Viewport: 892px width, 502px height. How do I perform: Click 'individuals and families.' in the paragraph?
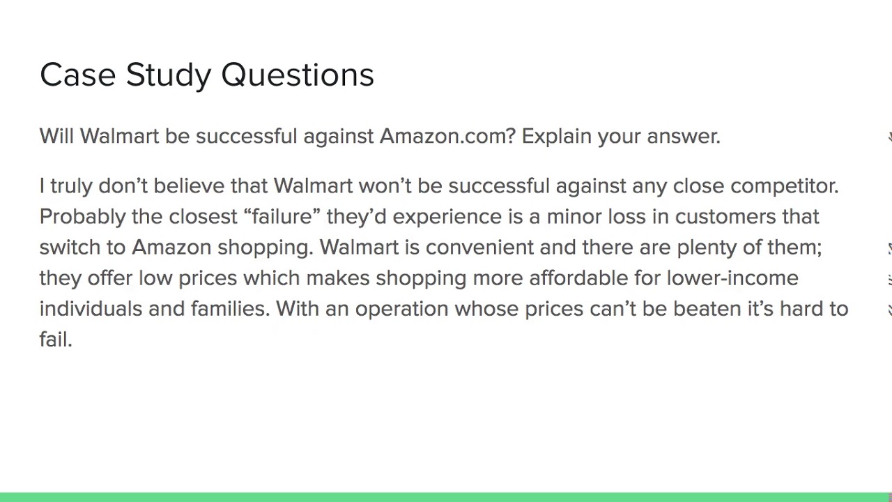[154, 308]
